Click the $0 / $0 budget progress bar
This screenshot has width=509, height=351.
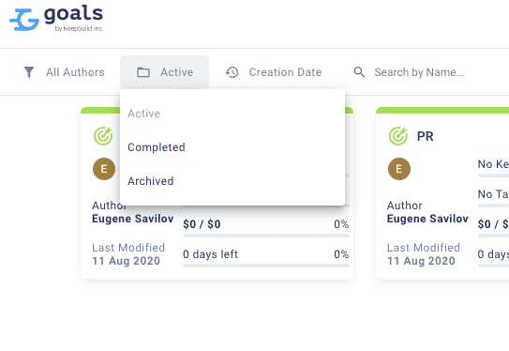pyautogui.click(x=266, y=236)
